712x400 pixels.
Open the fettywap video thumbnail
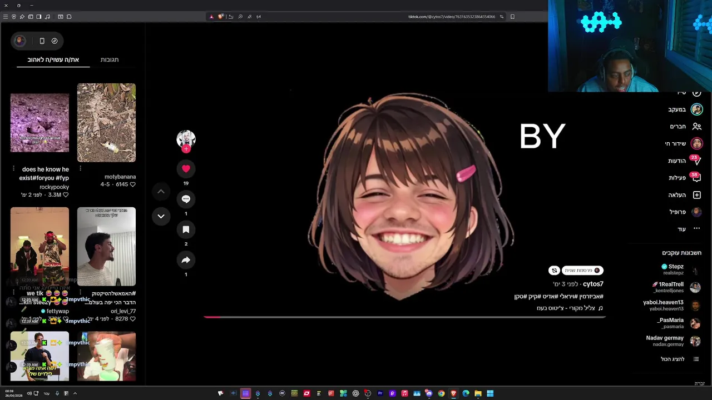coord(39,247)
